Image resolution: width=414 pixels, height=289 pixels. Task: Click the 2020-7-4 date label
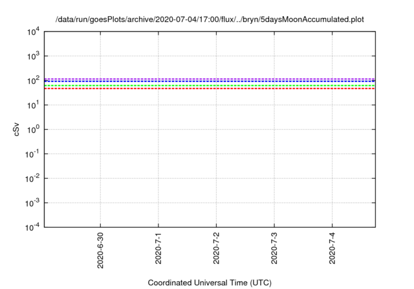pos(332,248)
